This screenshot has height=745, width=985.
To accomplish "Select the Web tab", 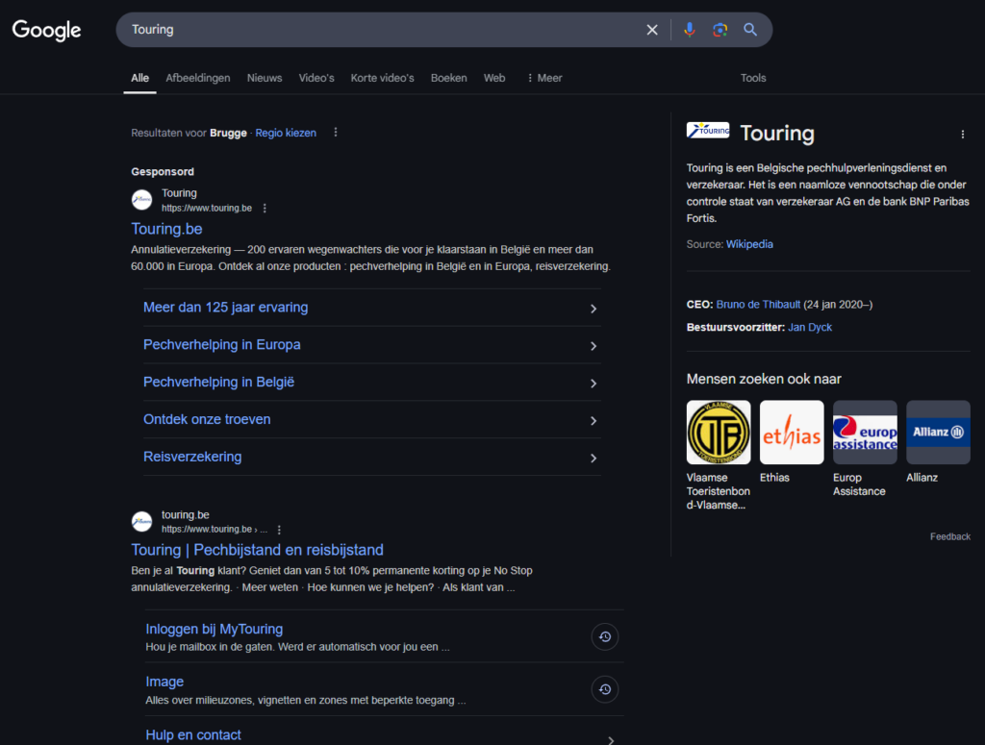I will tap(494, 78).
